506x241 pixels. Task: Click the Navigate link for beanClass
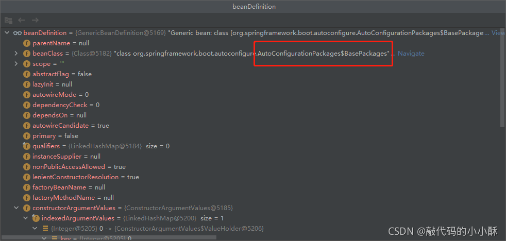411,54
